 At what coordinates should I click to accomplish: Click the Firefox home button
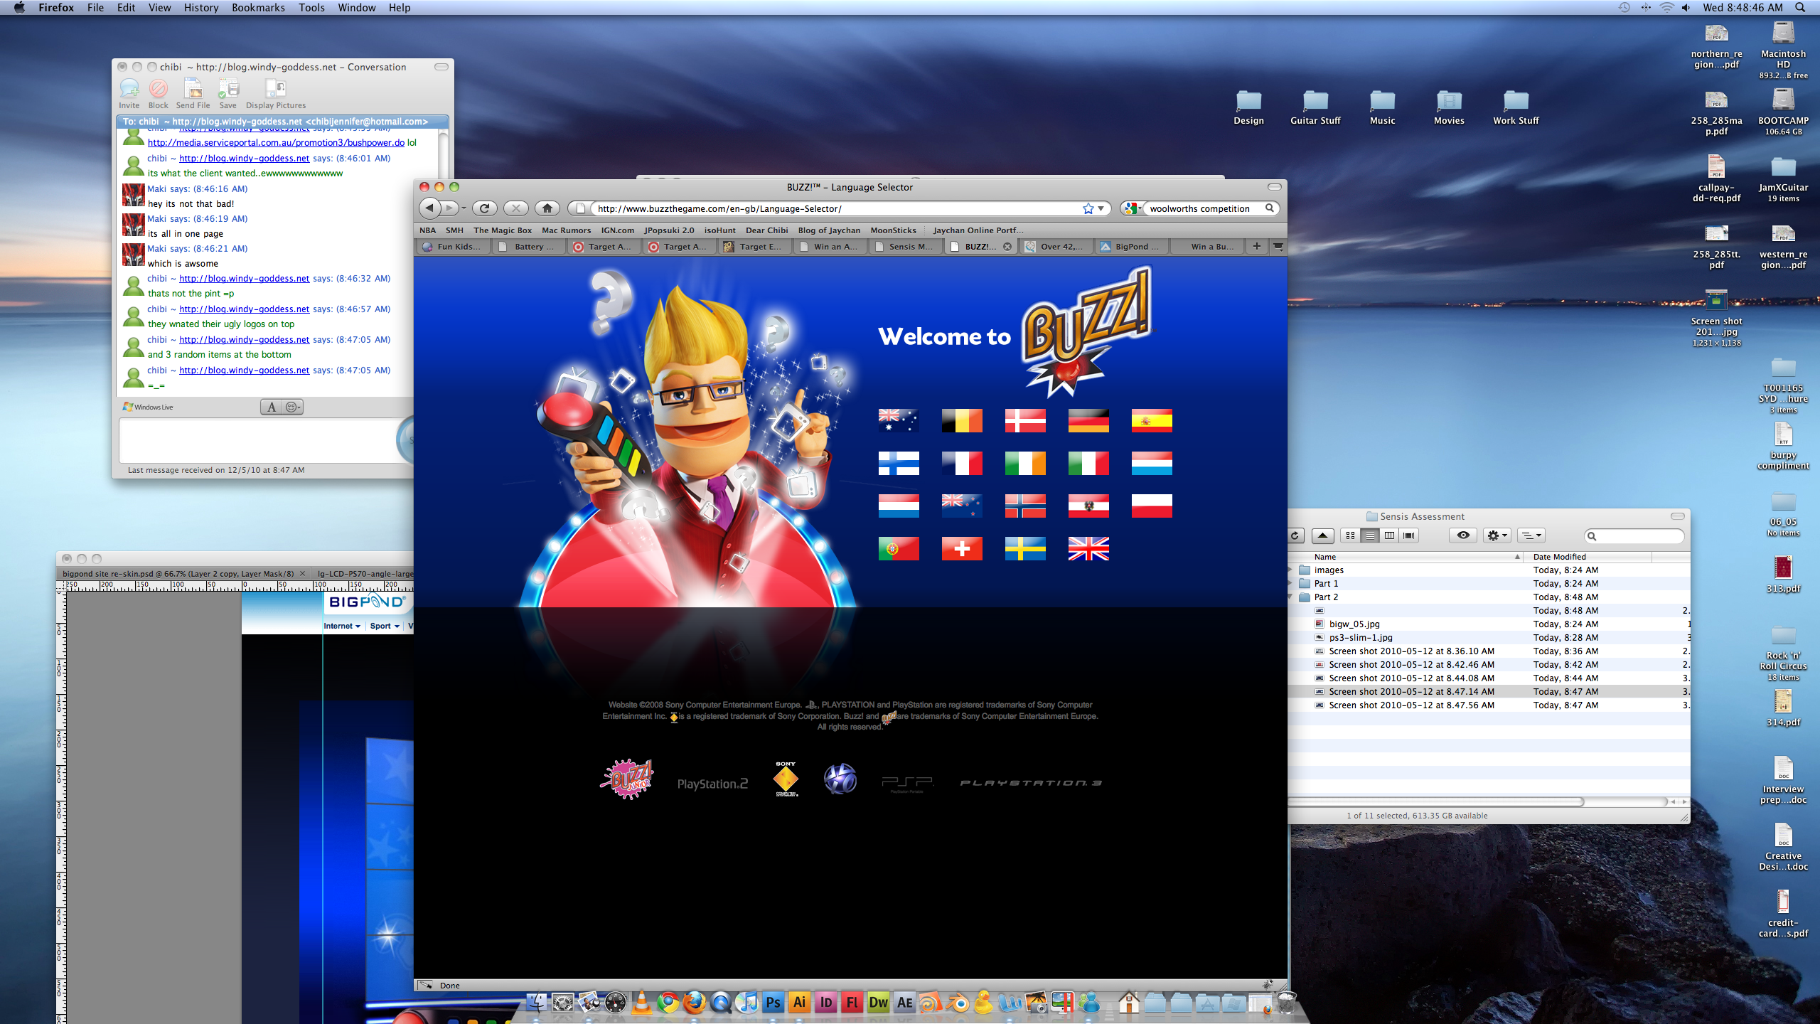[x=547, y=208]
